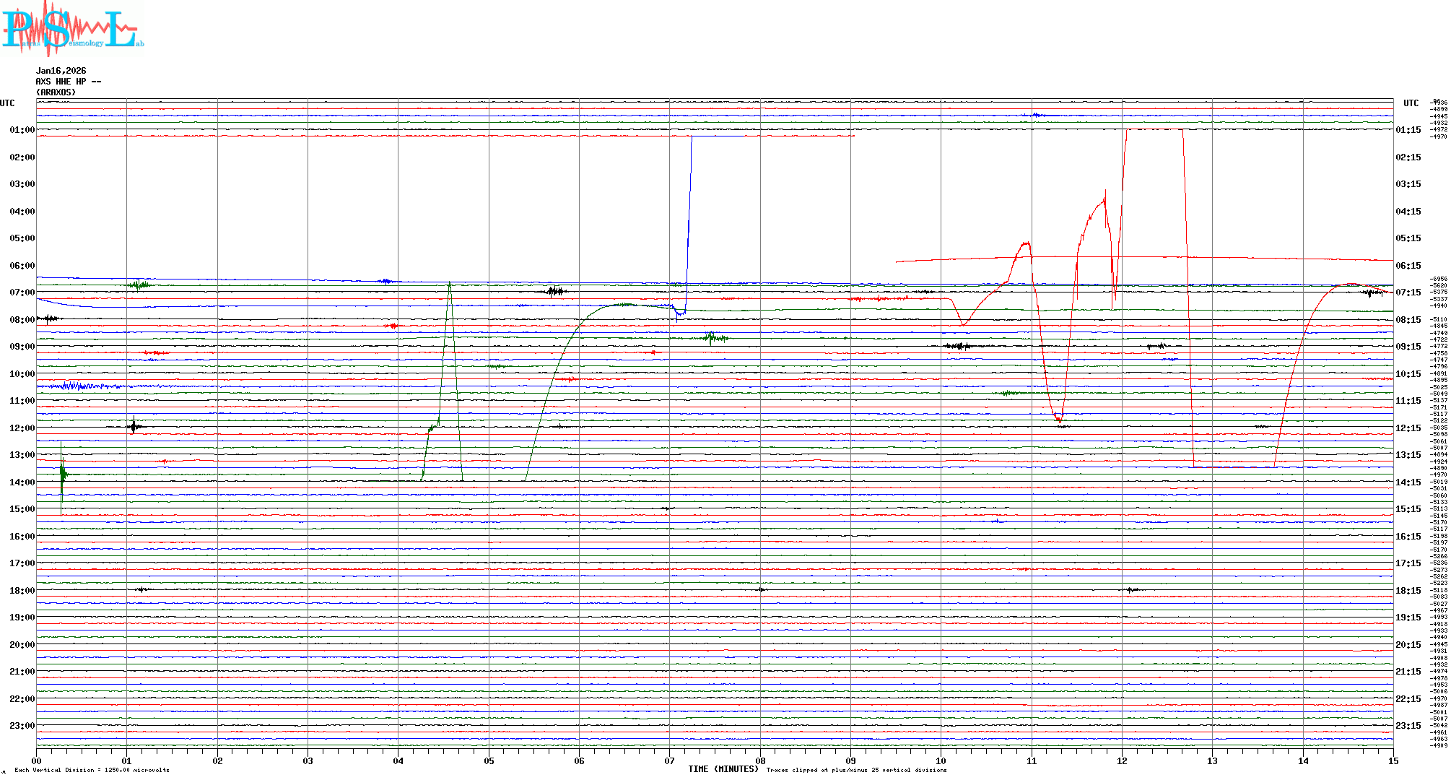
Task: Click the (ARAXOS) station name
Action: [x=56, y=92]
